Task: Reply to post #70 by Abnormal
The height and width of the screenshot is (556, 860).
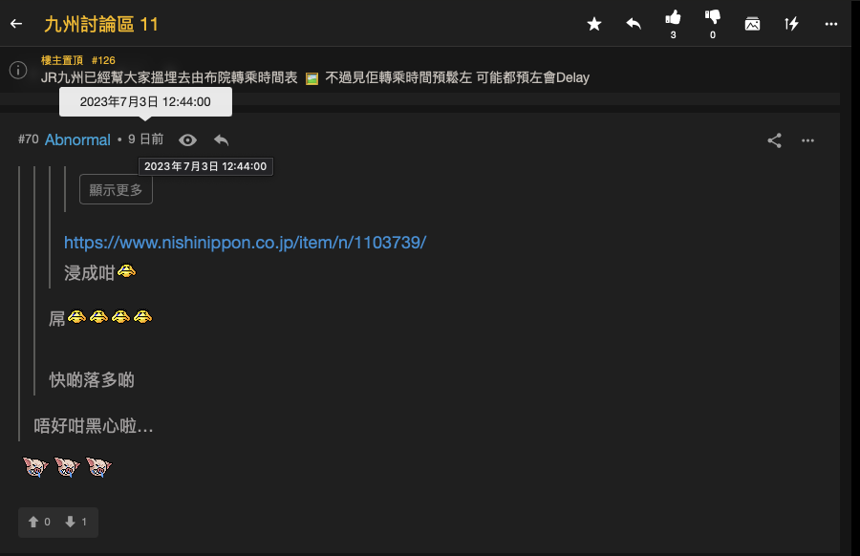Action: coord(221,140)
